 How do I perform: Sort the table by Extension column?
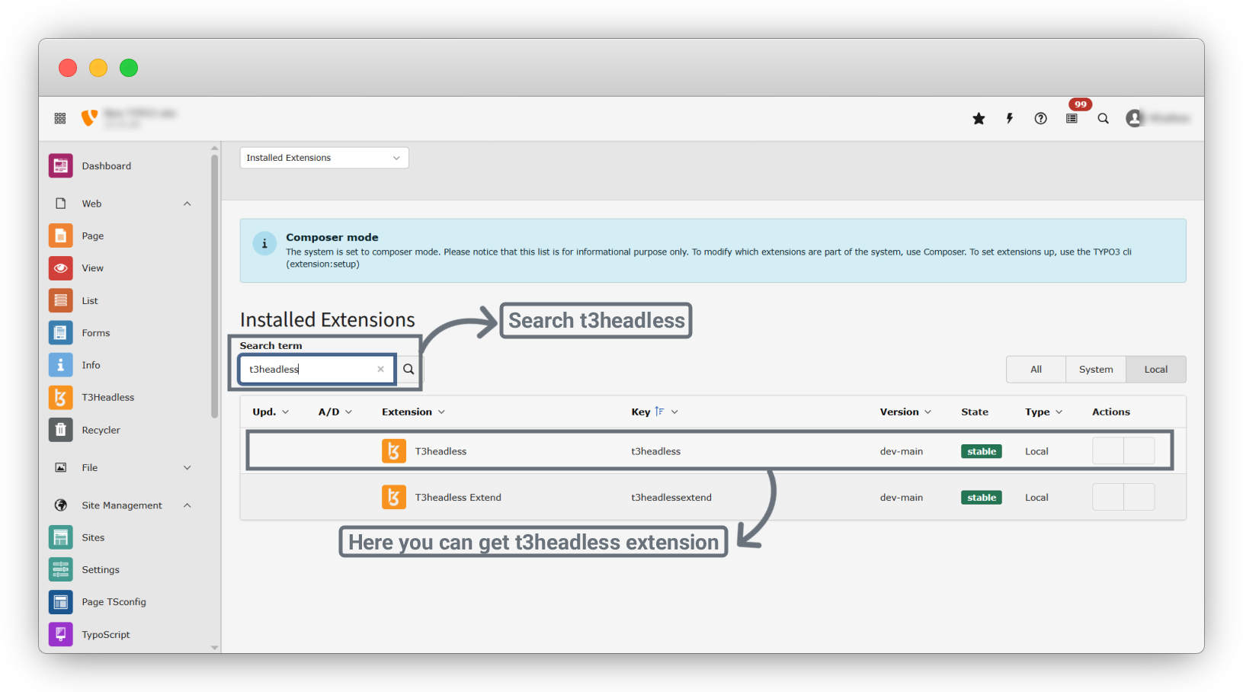point(413,412)
